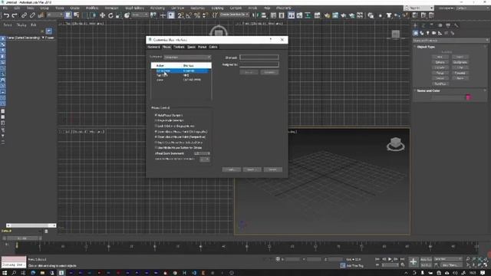Click the Align tool in toolbar
Screen dimensions: 491x276
264,15
